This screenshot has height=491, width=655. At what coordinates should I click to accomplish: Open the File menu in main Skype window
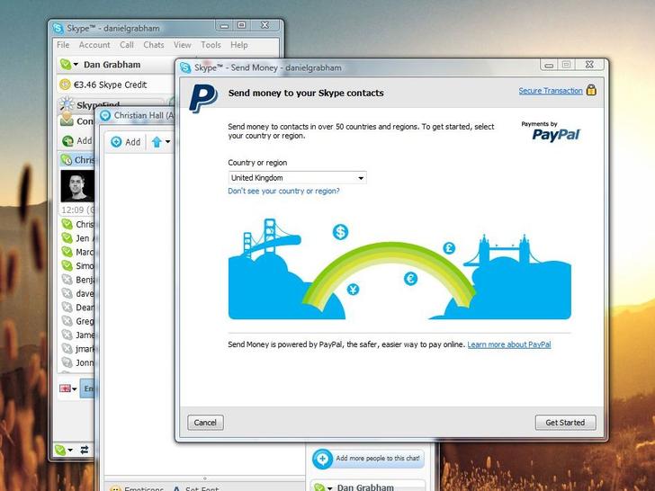(x=63, y=45)
